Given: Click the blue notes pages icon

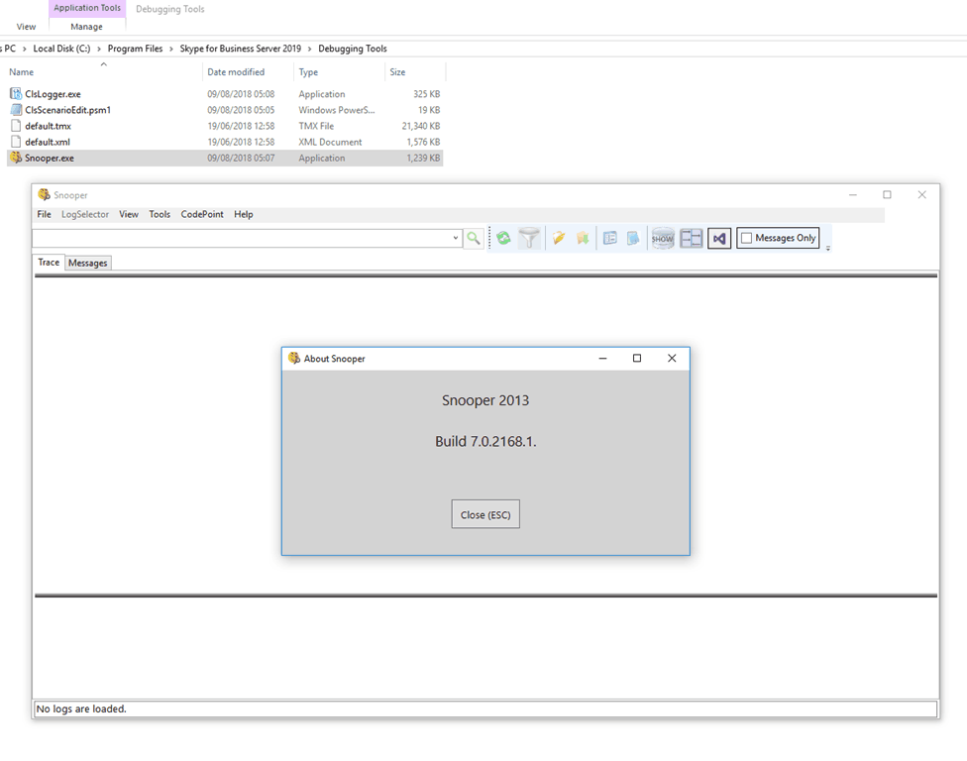Looking at the screenshot, I should click(633, 238).
